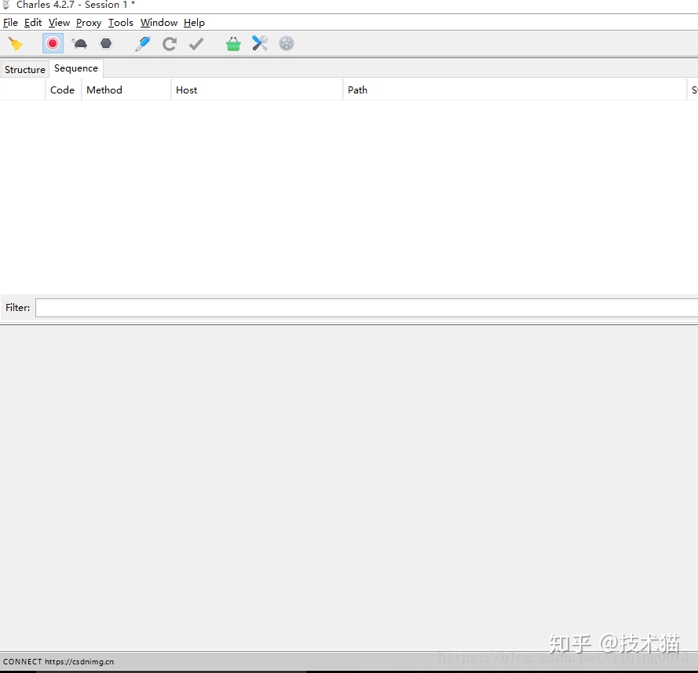Sort by the Method column header

126,90
